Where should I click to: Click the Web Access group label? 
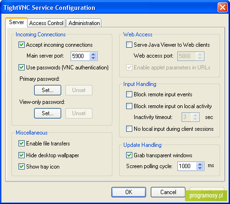138,34
